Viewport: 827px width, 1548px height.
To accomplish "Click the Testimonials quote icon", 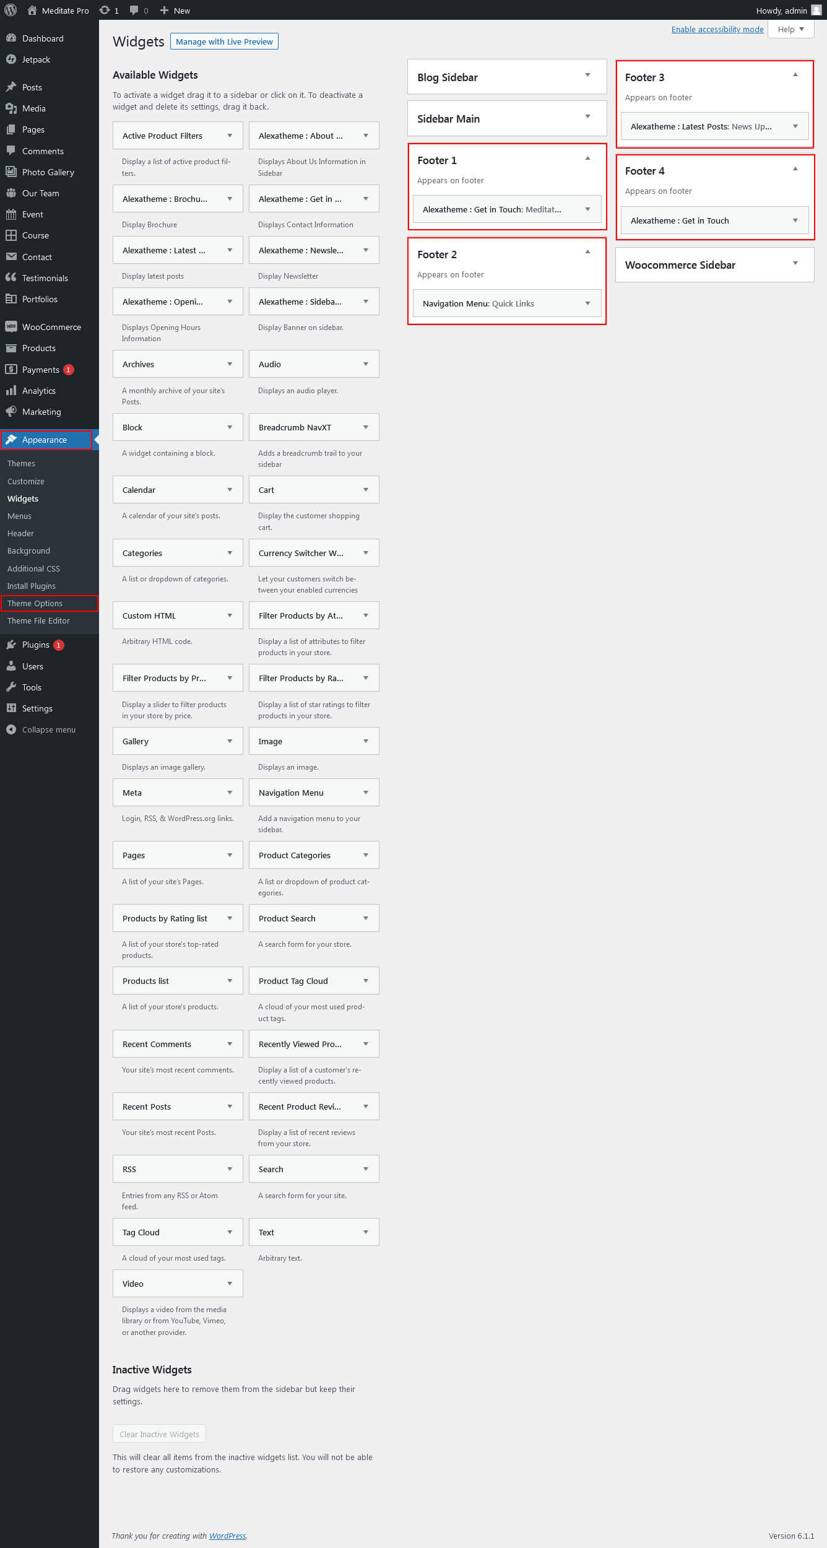I will (11, 277).
